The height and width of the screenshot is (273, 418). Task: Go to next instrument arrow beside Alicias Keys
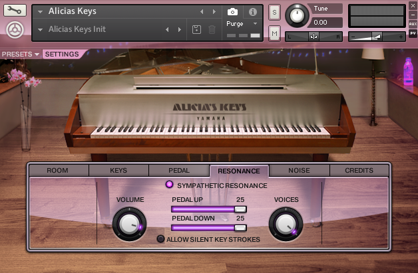[214, 11]
